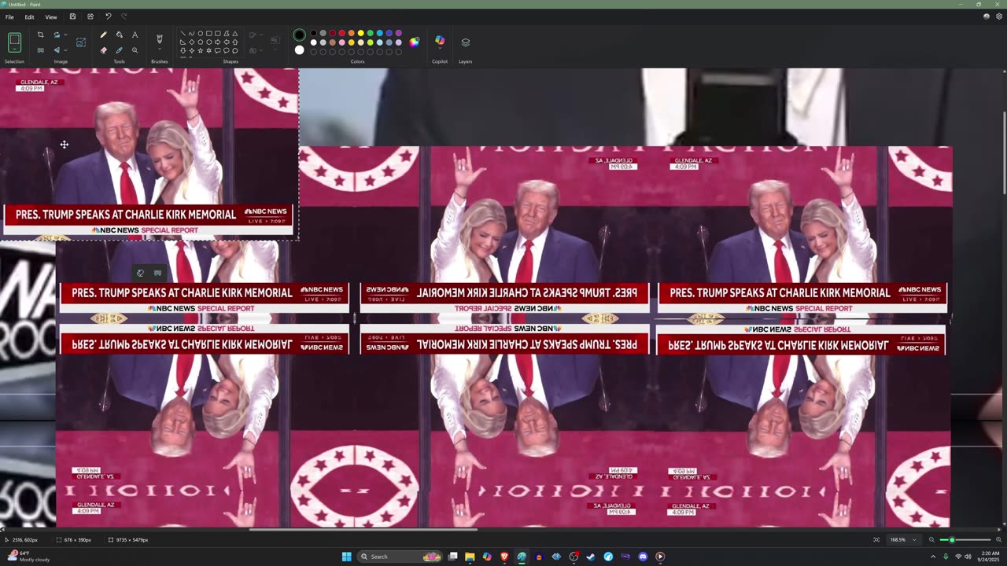Choose the purple color swatch
Viewport: 1007px width, 566px height.
398,33
